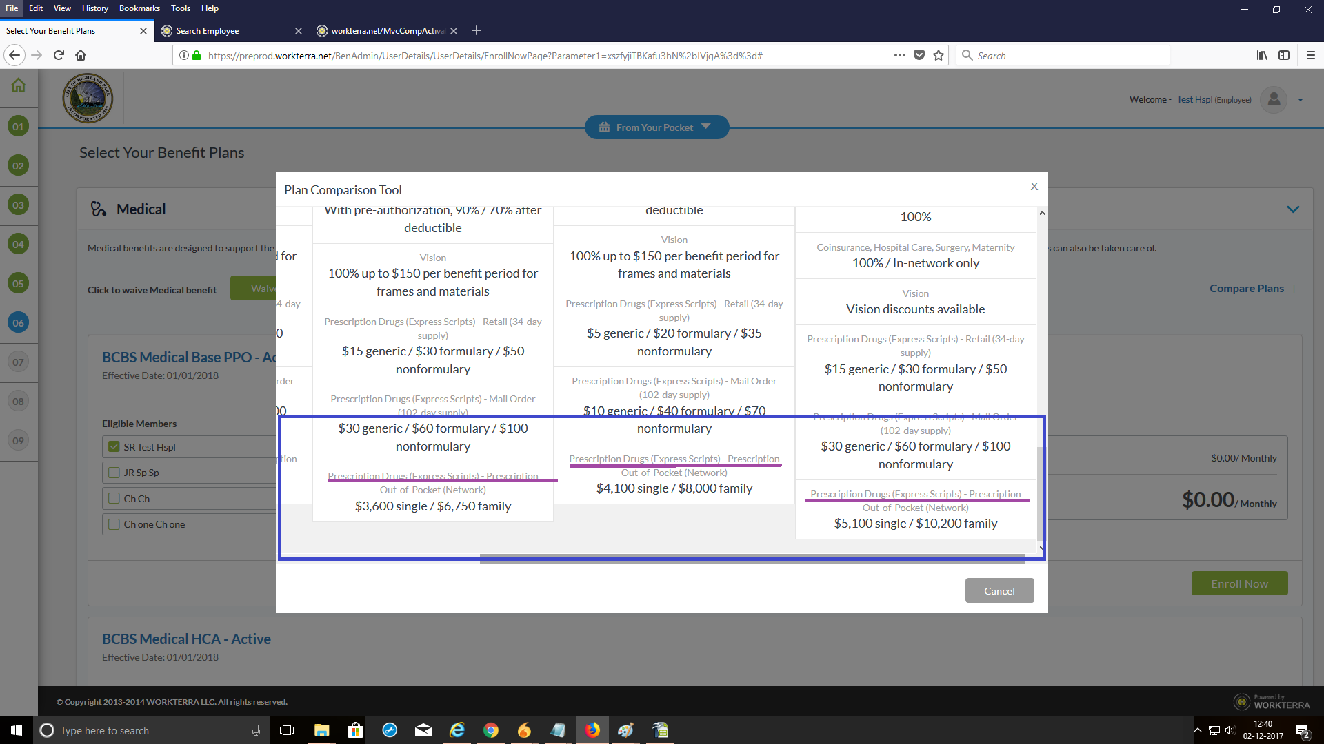Screen dimensions: 1324x744
Task: Check the SR Test Hspl member checkbox
Action: coord(114,447)
